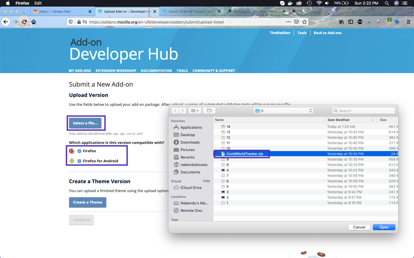Toggle Firefox for Android checkbox
Image resolution: width=414 pixels, height=258 pixels.
(x=79, y=161)
